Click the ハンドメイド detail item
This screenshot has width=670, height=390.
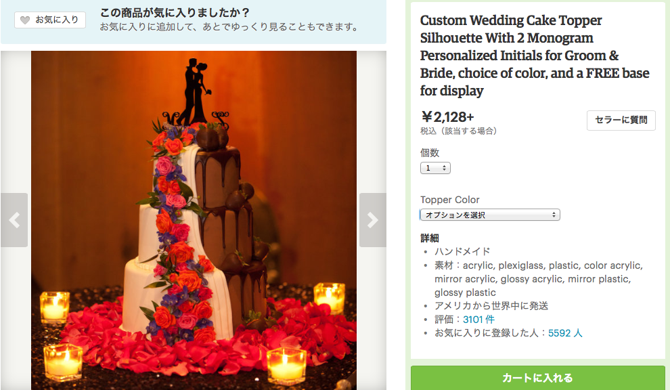(x=462, y=251)
